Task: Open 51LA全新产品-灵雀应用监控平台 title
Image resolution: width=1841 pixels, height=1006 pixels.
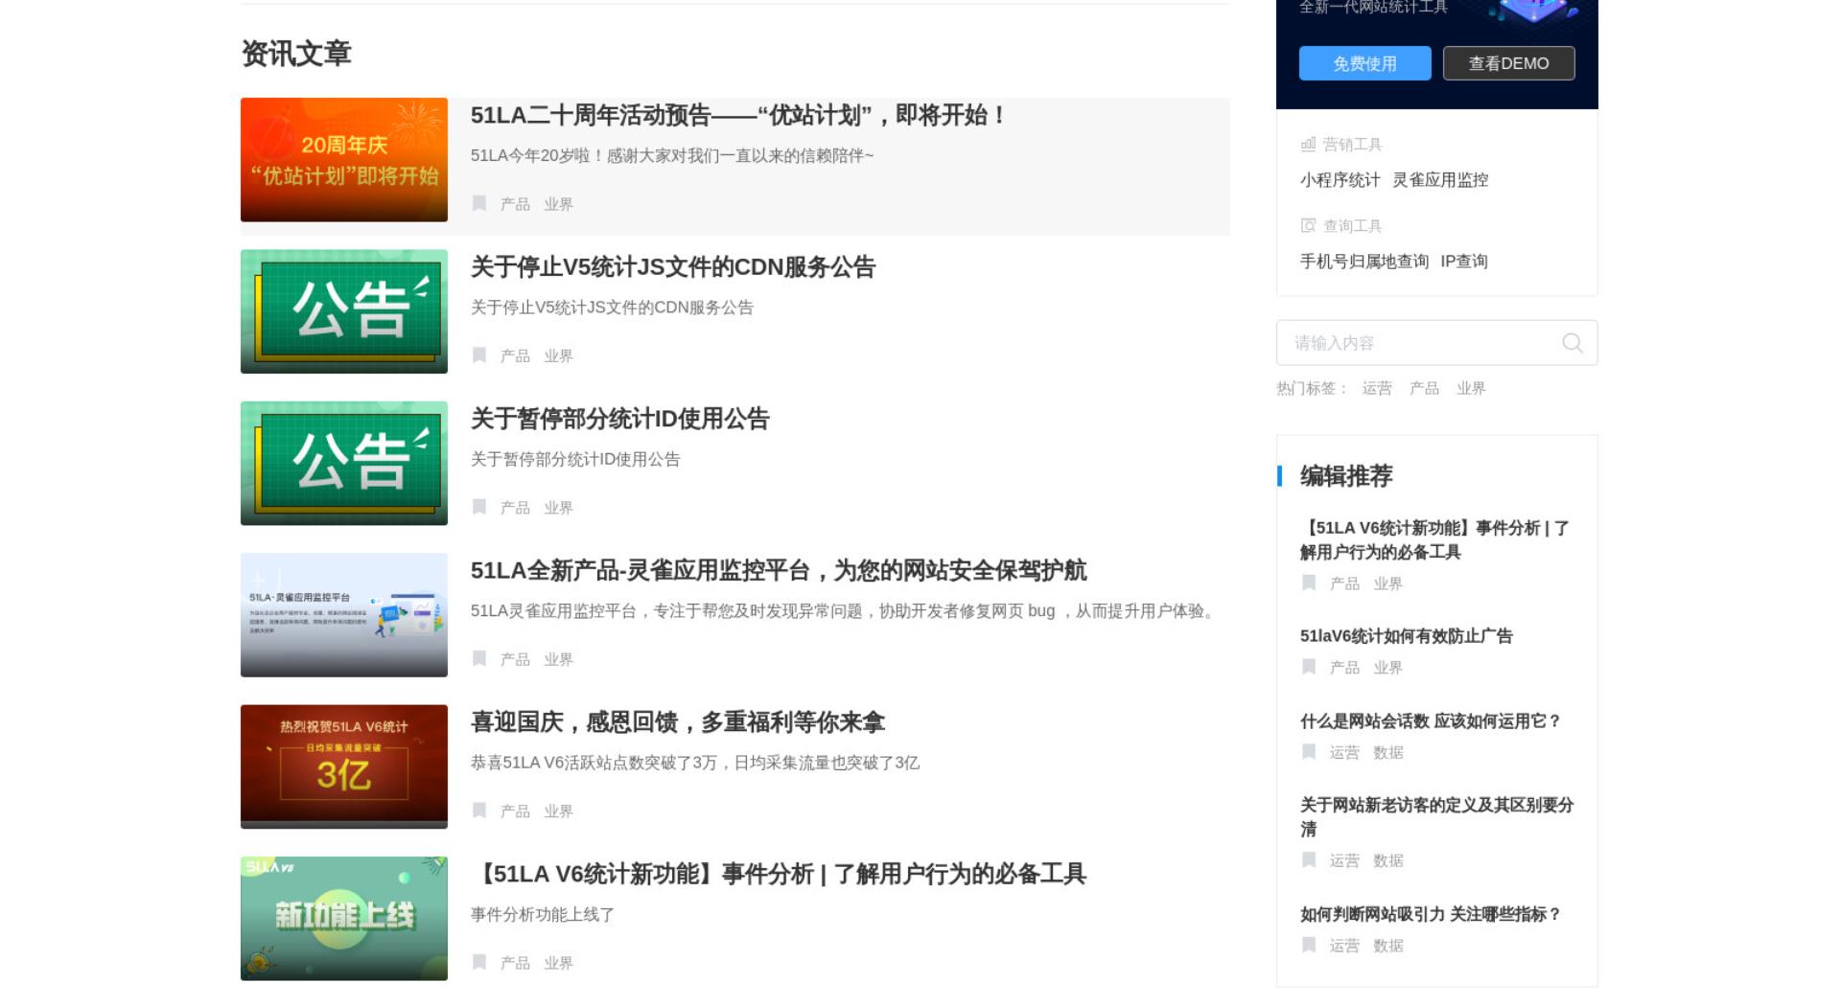Action: click(779, 571)
